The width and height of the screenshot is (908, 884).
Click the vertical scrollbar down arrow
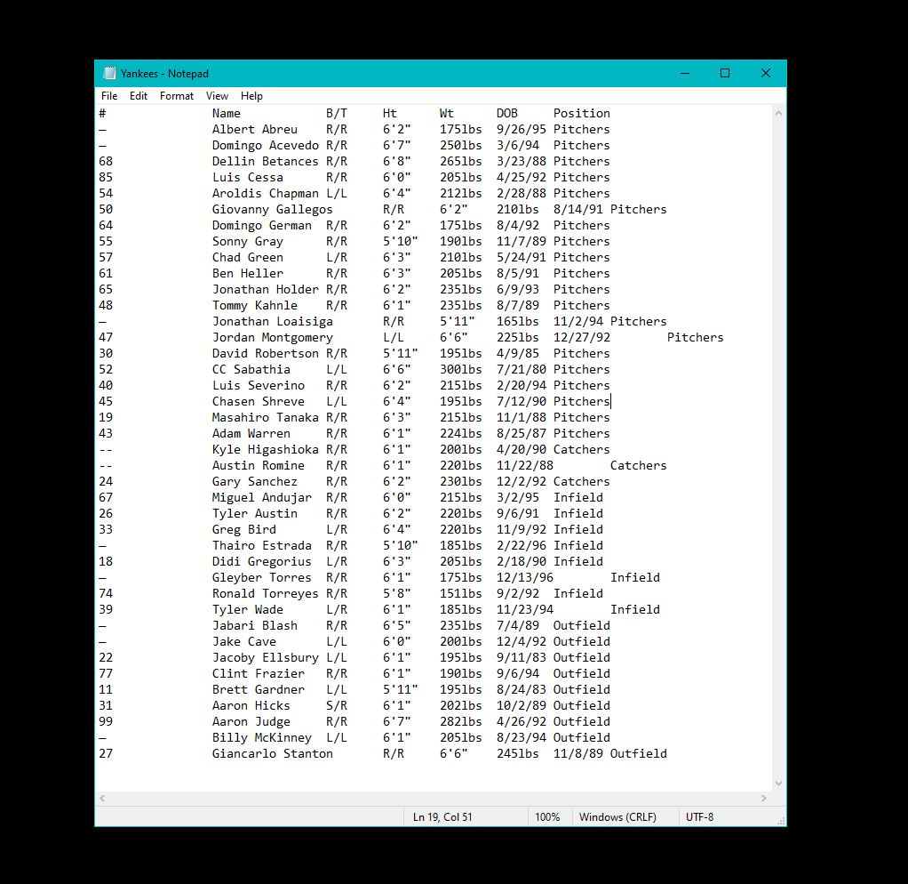point(779,784)
